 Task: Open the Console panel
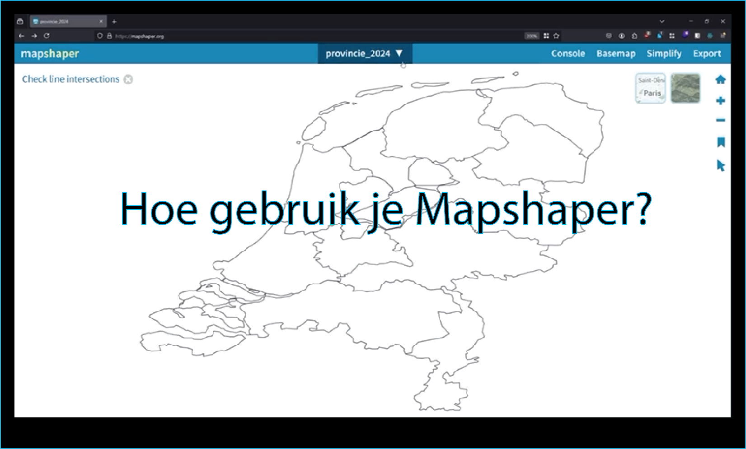pos(568,53)
